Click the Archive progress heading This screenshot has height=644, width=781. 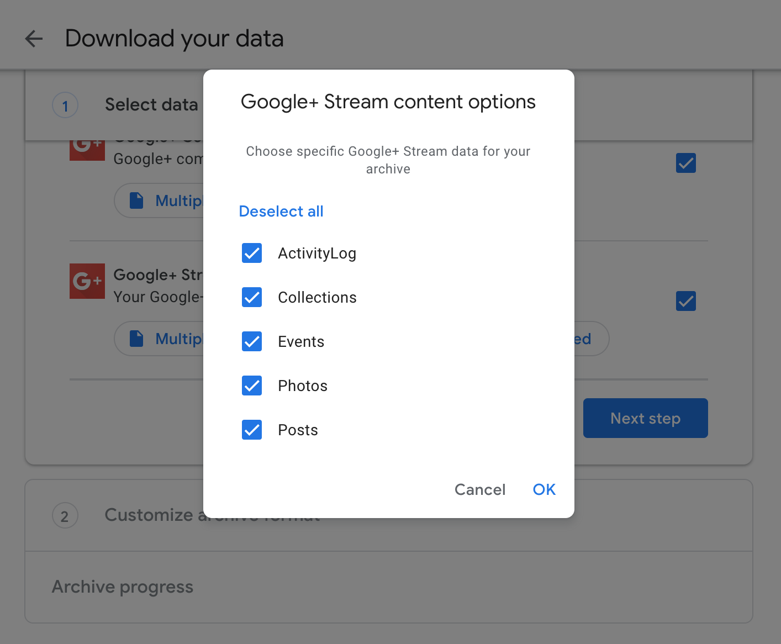pos(123,587)
